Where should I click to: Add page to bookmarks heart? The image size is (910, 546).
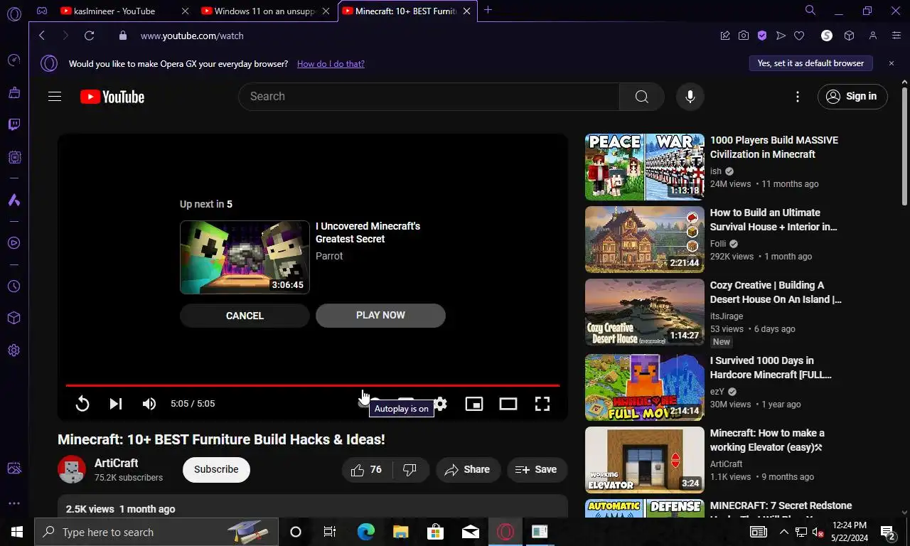click(799, 36)
